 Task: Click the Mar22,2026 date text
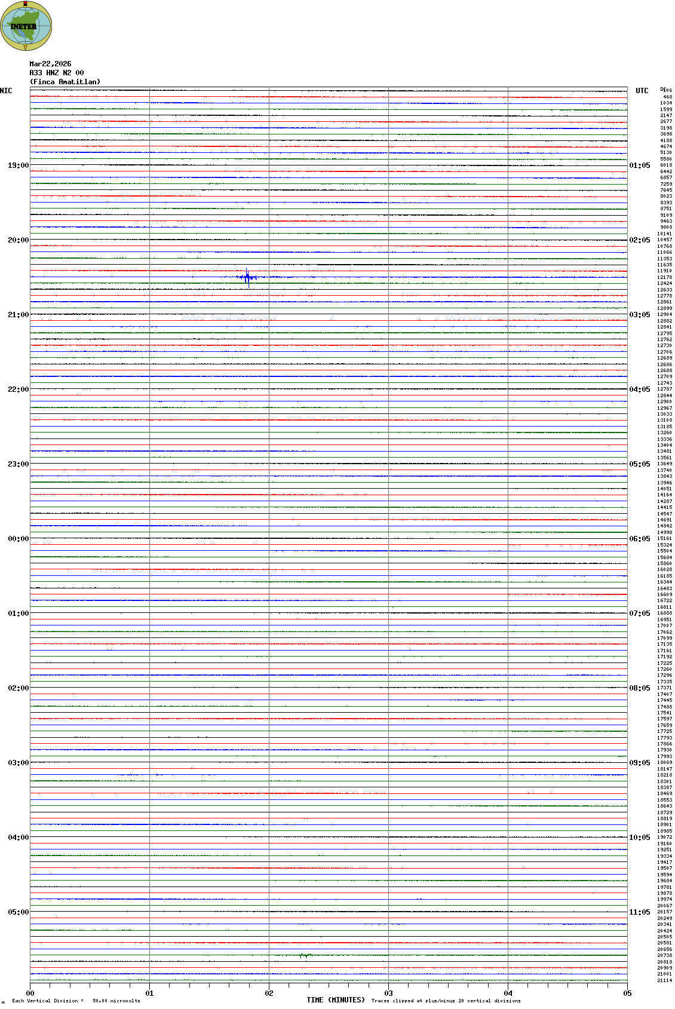pyautogui.click(x=50, y=64)
